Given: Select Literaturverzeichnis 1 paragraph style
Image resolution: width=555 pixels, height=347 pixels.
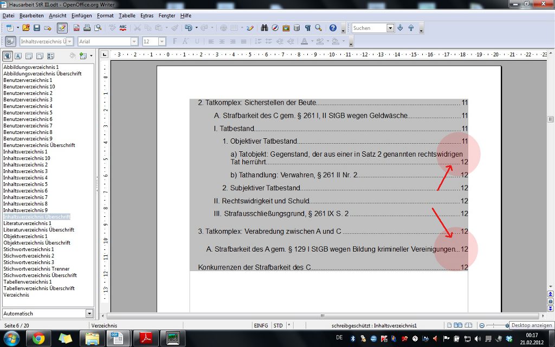Looking at the screenshot, I should point(27,223).
